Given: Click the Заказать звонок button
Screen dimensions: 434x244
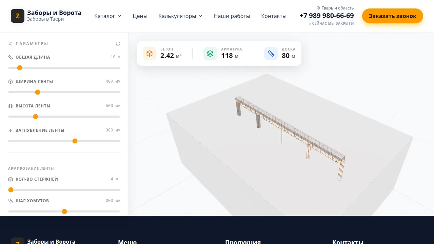Looking at the screenshot, I should pyautogui.click(x=393, y=16).
